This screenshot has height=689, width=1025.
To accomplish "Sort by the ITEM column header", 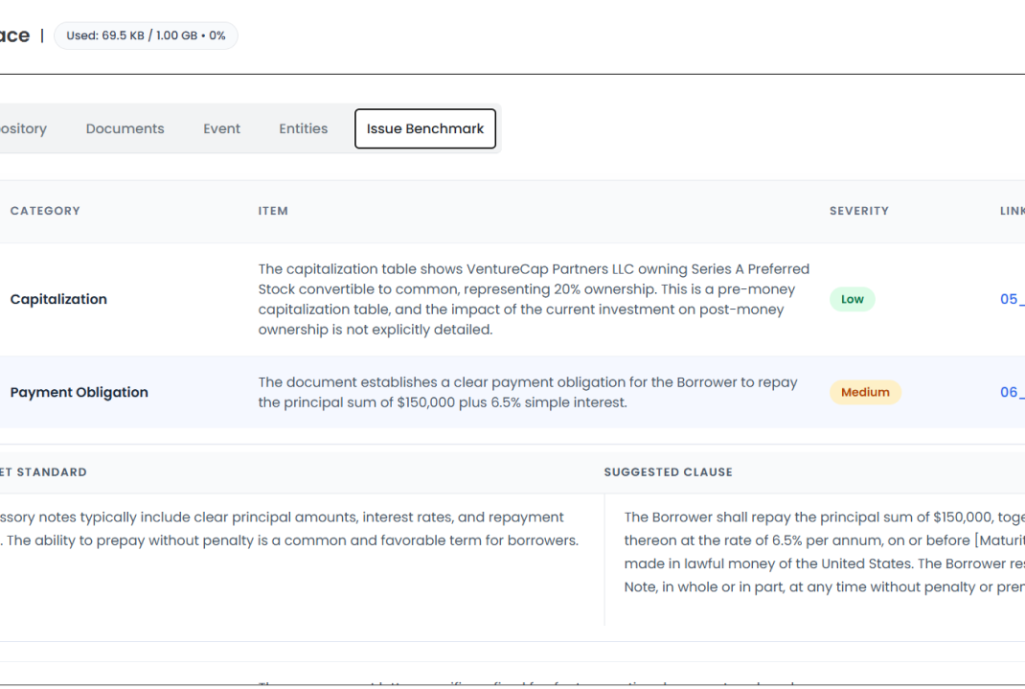I will click(273, 211).
